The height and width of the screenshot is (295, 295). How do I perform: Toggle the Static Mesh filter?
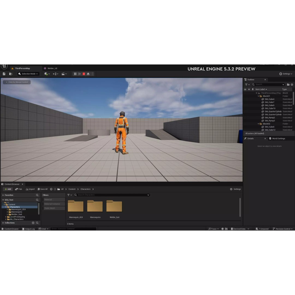(54, 208)
